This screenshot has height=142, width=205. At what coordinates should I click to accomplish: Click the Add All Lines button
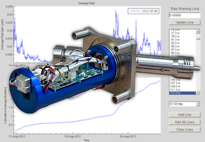coord(184,122)
